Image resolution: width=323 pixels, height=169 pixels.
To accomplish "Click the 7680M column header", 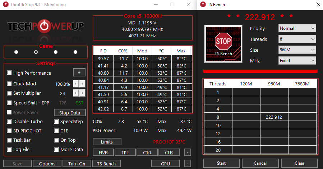I will tap(302, 84).
